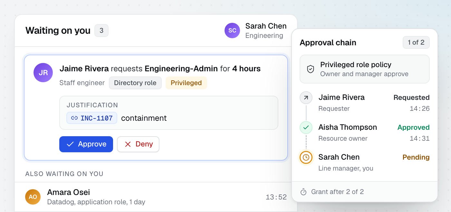Click the Resource owner label
Screen dimensions: 451x212
point(343,138)
